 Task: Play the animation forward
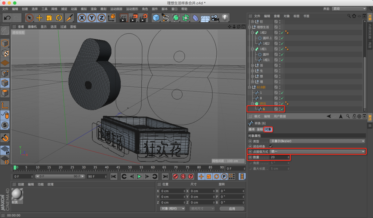point(139,176)
